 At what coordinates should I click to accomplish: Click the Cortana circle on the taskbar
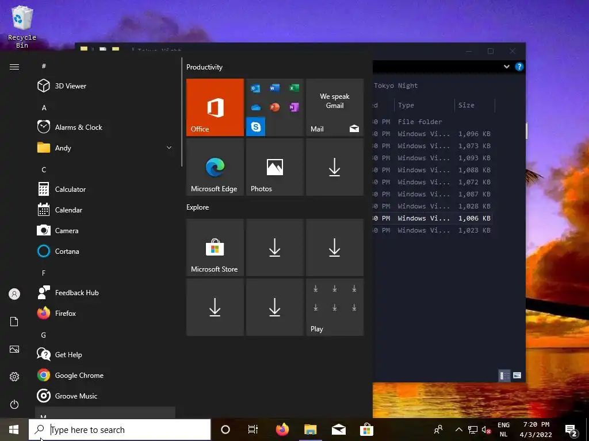(x=225, y=430)
